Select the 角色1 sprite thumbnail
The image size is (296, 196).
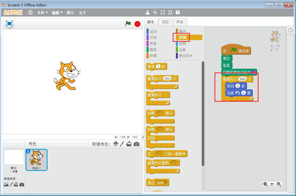(37, 160)
